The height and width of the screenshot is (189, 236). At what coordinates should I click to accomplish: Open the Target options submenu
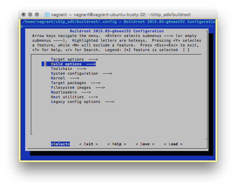coord(74,59)
